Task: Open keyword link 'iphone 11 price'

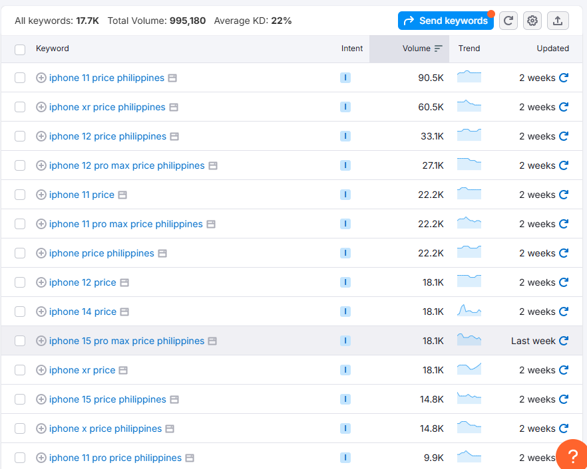Action: pos(82,195)
